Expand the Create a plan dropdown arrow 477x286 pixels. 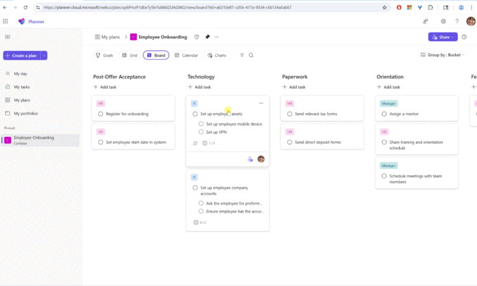[x=44, y=55]
